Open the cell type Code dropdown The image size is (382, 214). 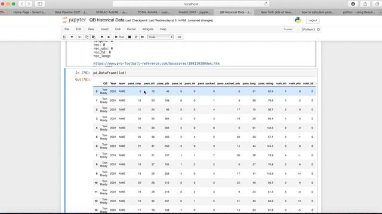pyautogui.click(x=161, y=37)
